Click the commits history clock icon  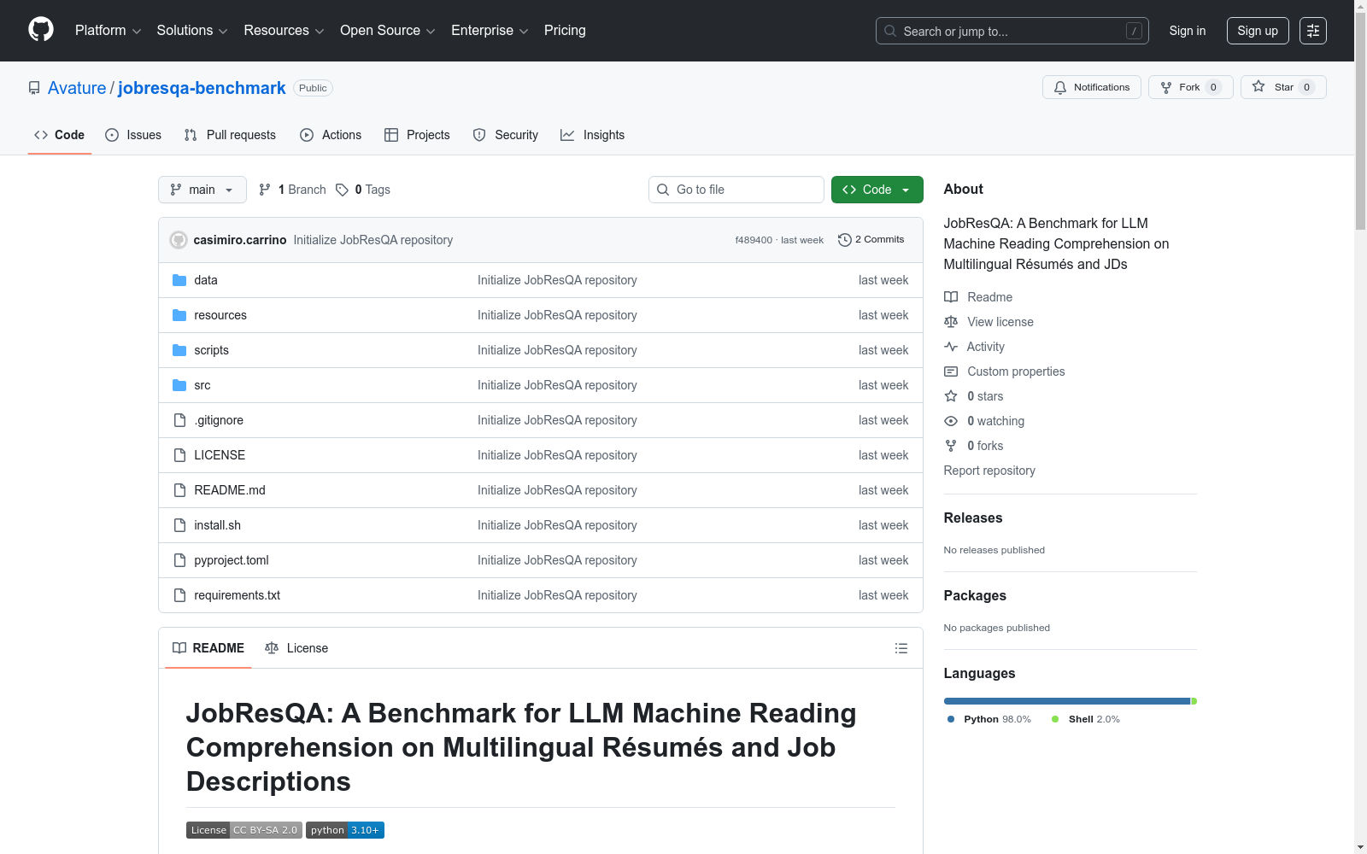pos(845,240)
